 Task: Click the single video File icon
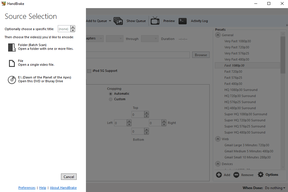12,63
